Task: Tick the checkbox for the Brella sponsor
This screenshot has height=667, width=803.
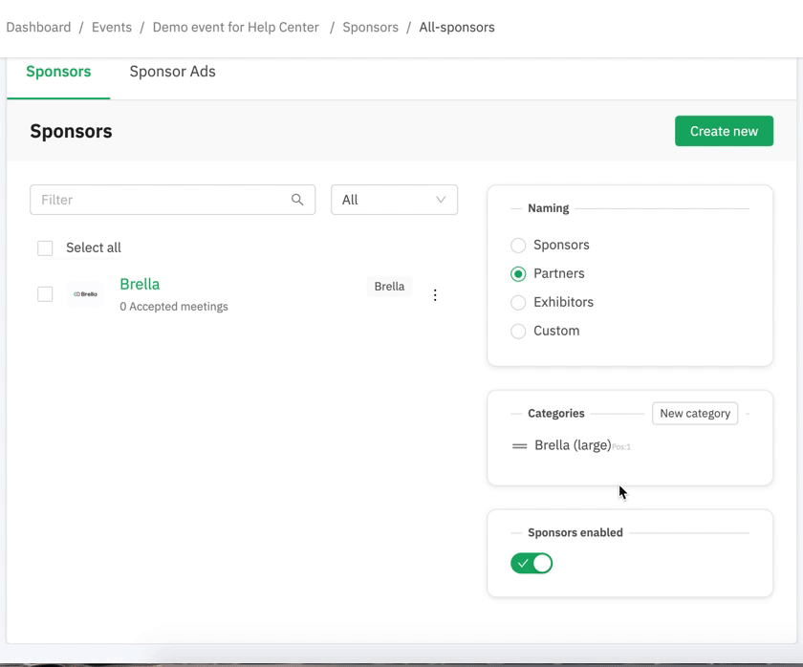Action: 45,294
